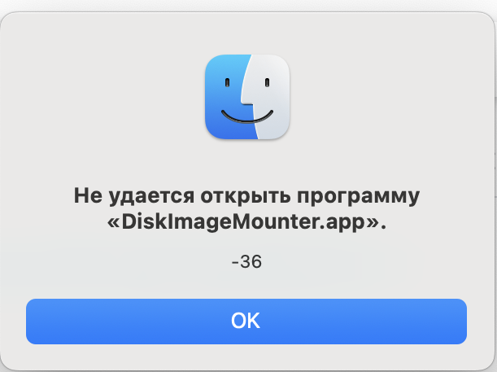This screenshot has width=497, height=372.
Task: Click the word "открыть" in the heading
Action: coord(246,196)
